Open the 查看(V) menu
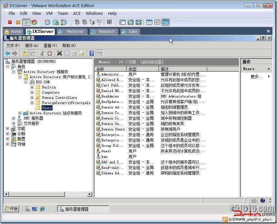The height and width of the screenshot is (224, 277). (x=50, y=46)
